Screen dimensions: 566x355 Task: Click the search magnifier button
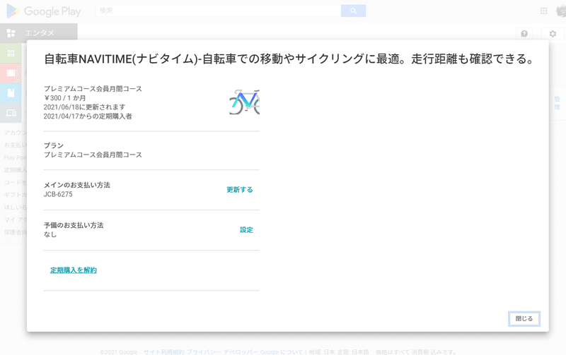tap(353, 11)
